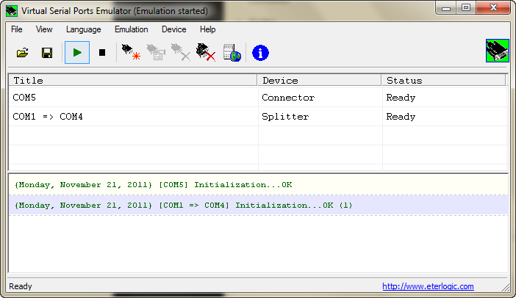Click the Create new device icon

pos(131,53)
